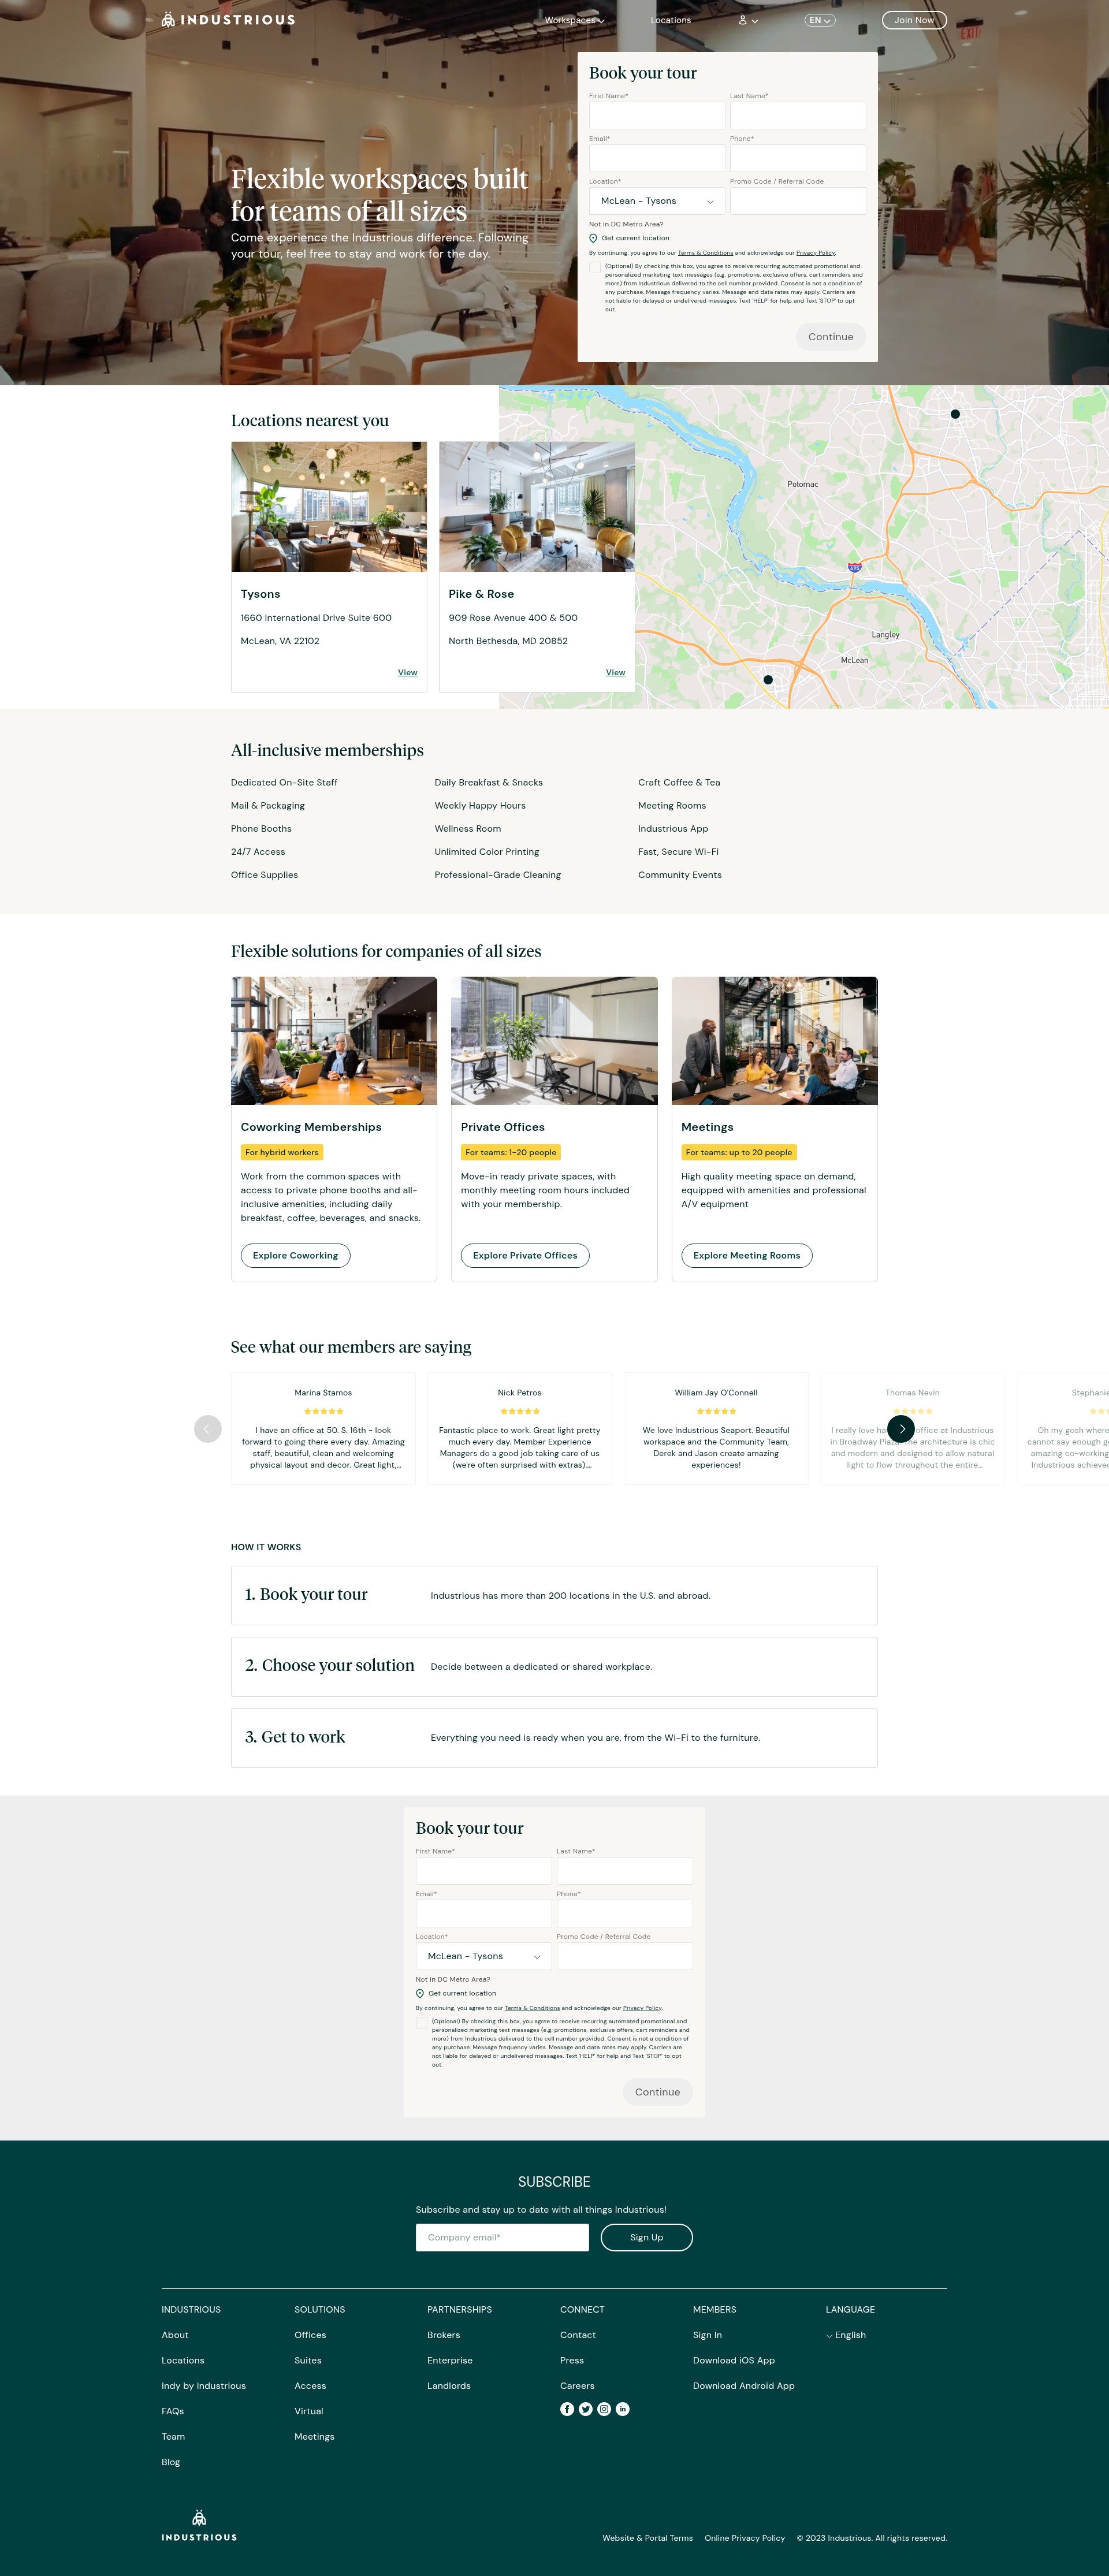Click the Meetings card photo
This screenshot has width=1109, height=2576.
775,1041
